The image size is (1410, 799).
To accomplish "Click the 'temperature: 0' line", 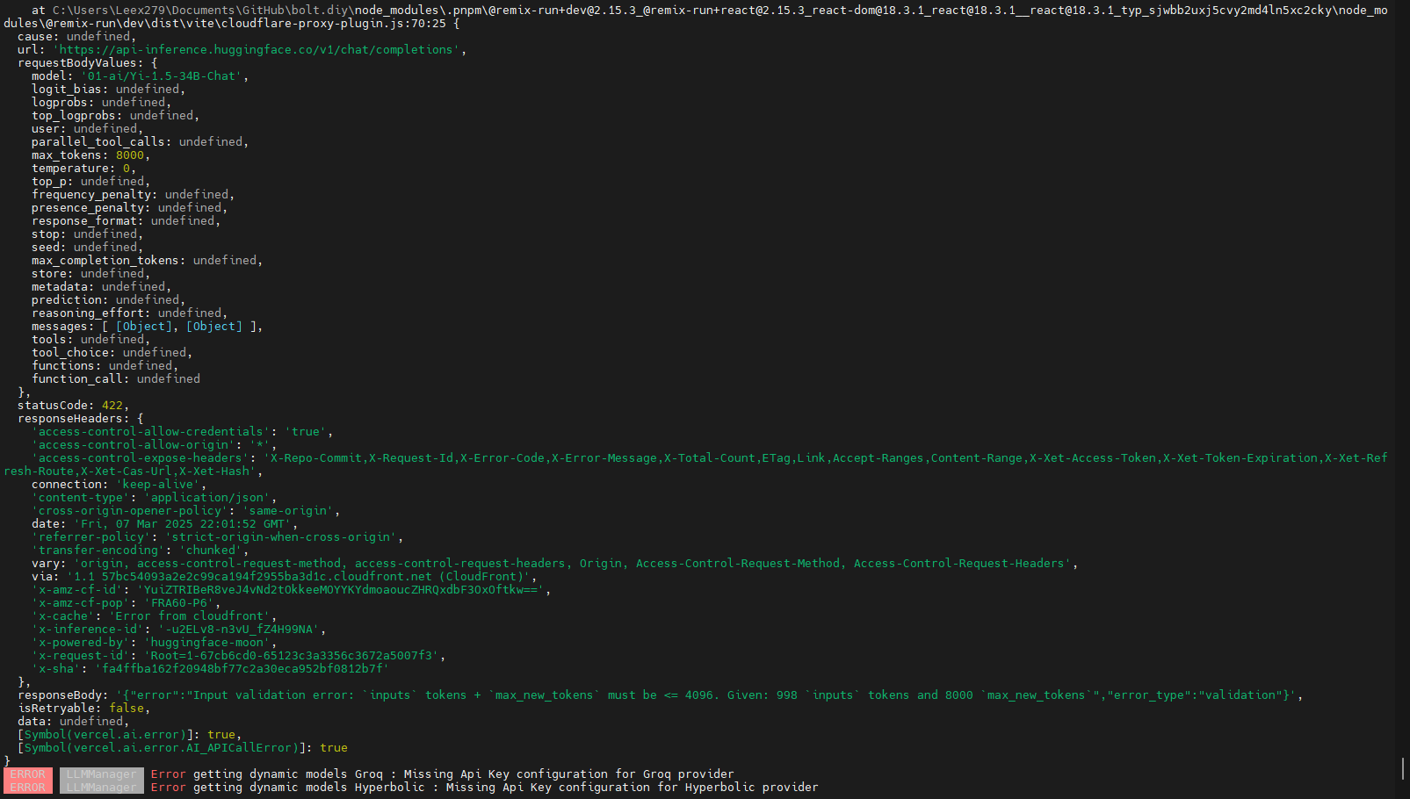I will (x=84, y=169).
